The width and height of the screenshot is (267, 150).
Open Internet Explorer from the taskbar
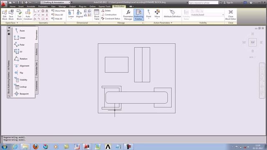coord(15,146)
